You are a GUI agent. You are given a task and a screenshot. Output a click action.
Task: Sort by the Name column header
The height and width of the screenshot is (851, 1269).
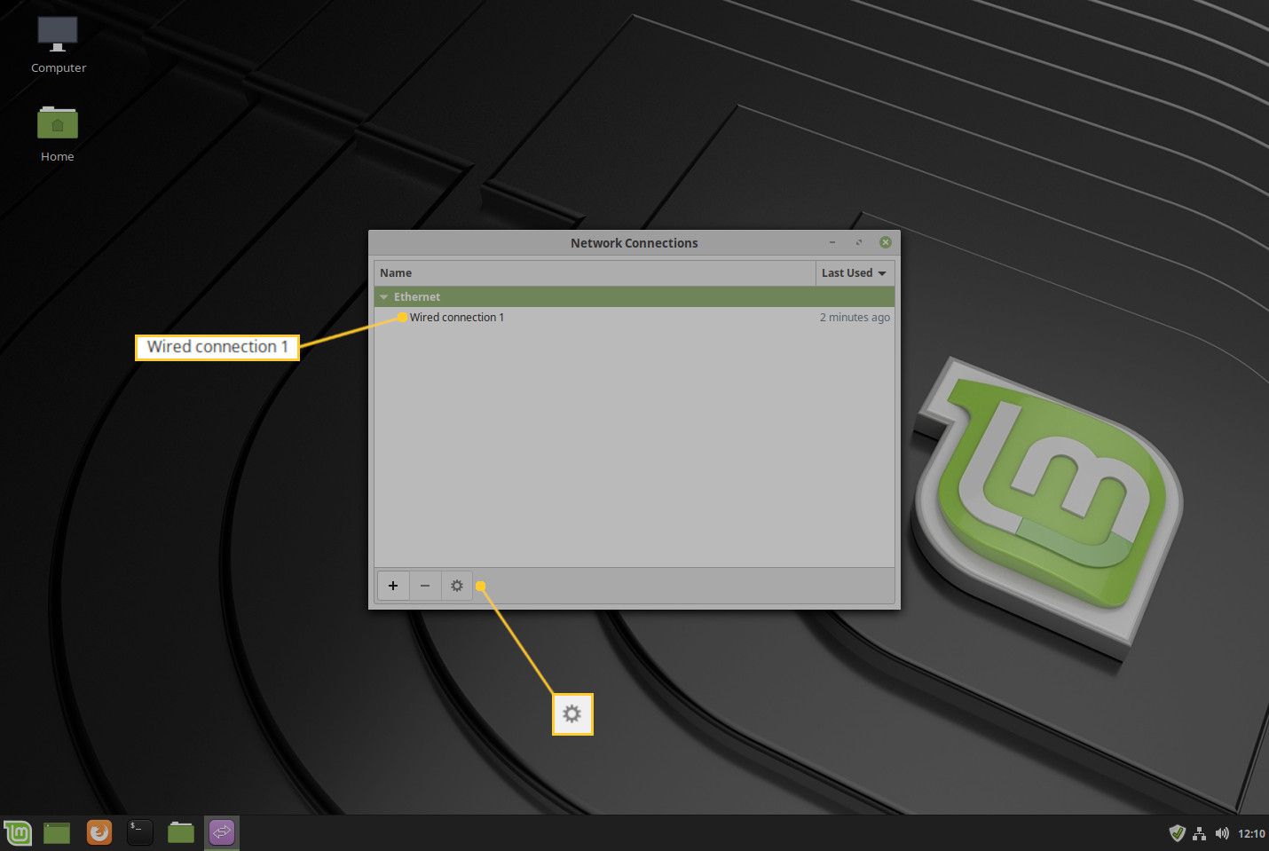(595, 273)
